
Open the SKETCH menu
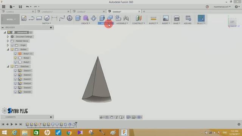tap(47, 23)
